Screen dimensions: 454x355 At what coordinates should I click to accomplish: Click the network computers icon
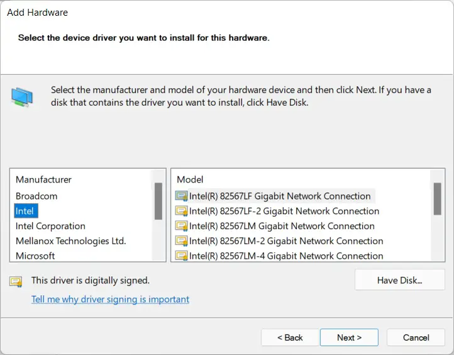pyautogui.click(x=22, y=98)
